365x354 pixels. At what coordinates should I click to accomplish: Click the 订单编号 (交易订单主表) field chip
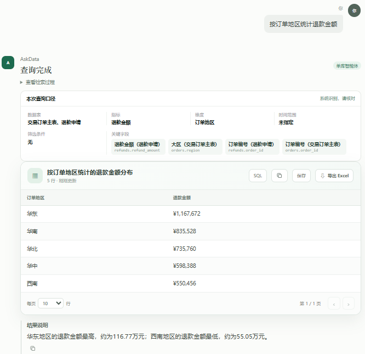click(314, 147)
